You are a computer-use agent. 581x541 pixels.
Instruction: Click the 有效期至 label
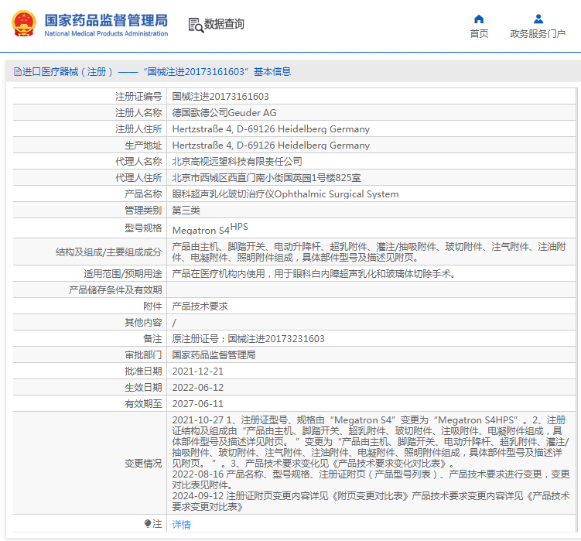coord(143,403)
